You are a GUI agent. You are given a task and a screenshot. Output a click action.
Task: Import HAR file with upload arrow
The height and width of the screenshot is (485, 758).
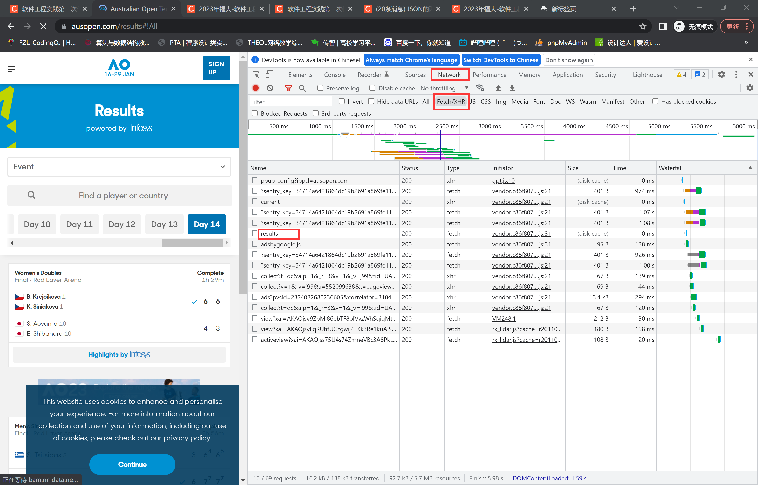[x=498, y=88]
